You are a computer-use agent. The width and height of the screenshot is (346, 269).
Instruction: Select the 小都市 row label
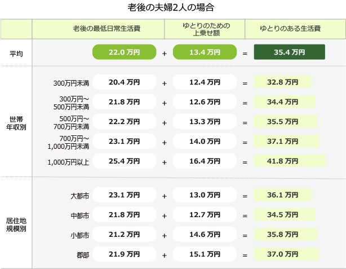point(80,235)
